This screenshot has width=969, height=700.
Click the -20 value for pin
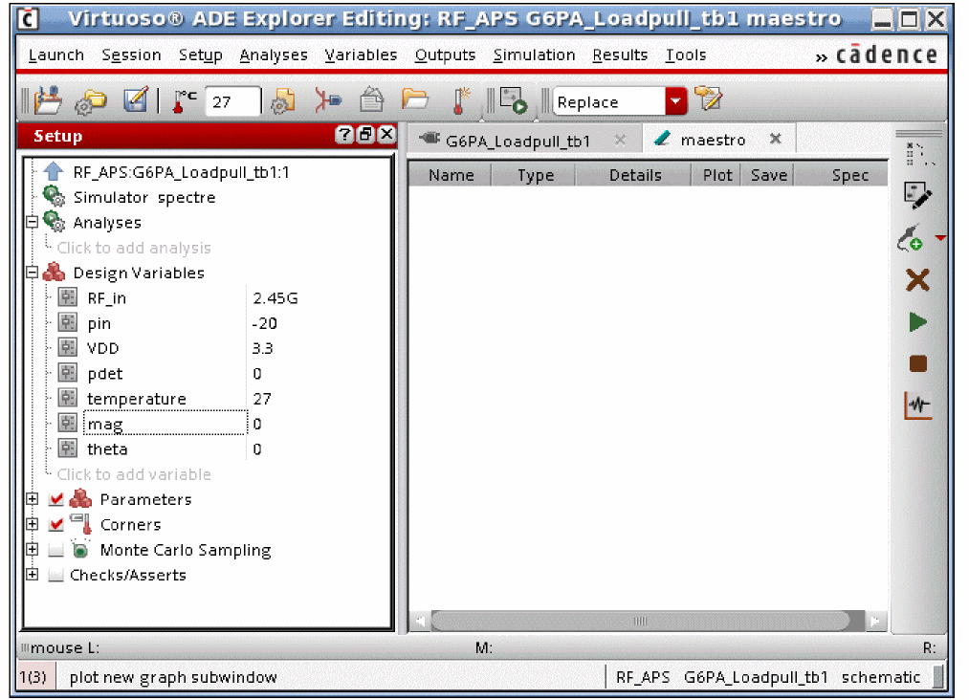(265, 323)
